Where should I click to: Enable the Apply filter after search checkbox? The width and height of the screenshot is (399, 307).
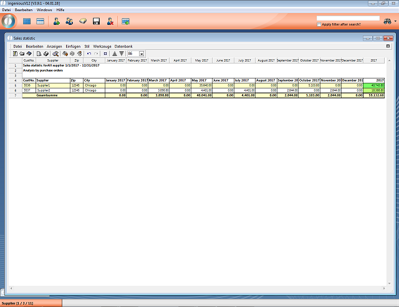pyautogui.click(x=319, y=24)
